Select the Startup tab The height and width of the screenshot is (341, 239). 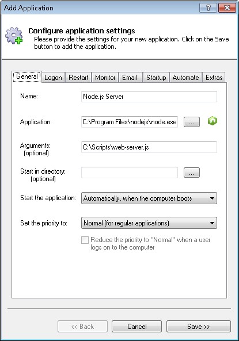[x=156, y=78]
